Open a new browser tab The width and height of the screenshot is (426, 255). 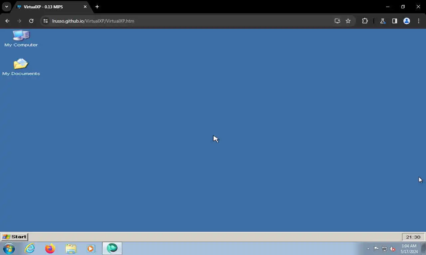[97, 7]
